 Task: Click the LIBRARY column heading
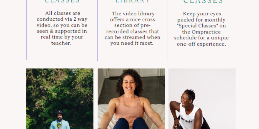[x=133, y=1]
